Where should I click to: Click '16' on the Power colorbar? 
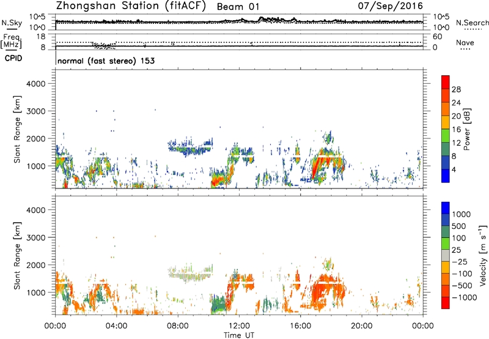click(456, 130)
